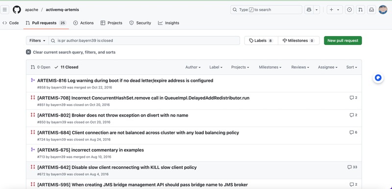
Task: Open ARTEMIS-816 Log warning during boot pull request
Action: tap(125, 81)
